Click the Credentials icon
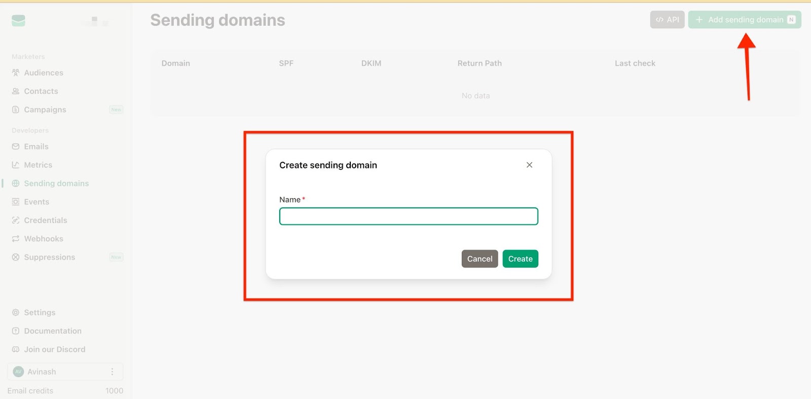811x399 pixels. click(x=16, y=220)
